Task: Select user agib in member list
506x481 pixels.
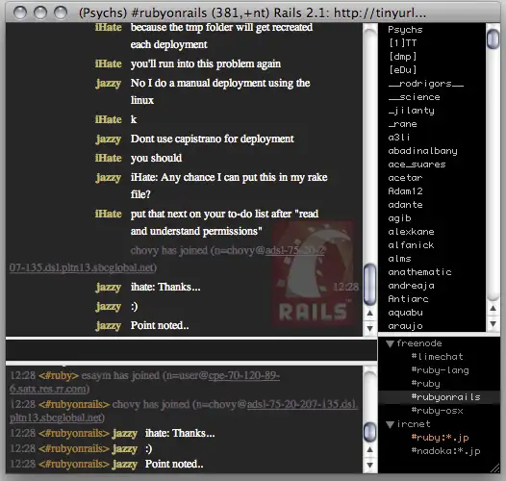Action: pos(399,218)
